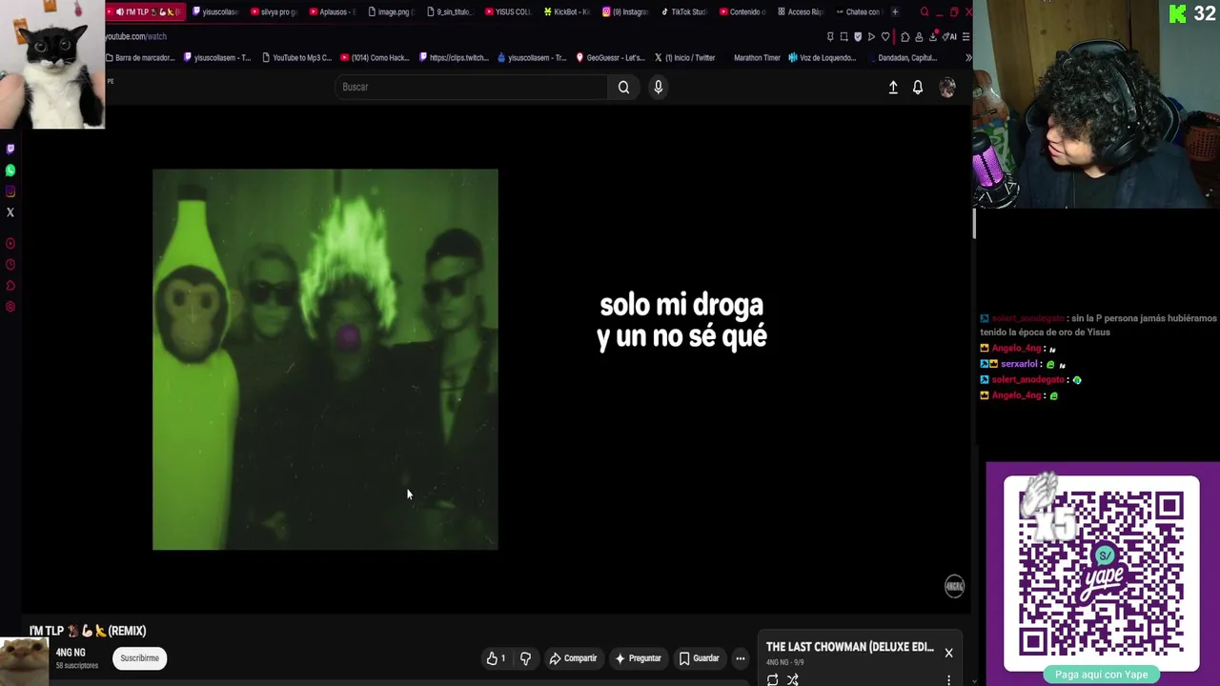Viewport: 1220px width, 686px height.
Task: Open the clips.twitch bookmark
Action: (x=454, y=58)
